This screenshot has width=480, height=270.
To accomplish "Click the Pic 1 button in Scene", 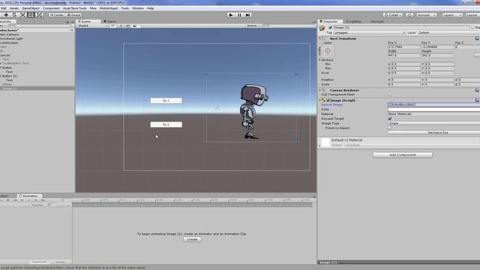I will (166, 100).
